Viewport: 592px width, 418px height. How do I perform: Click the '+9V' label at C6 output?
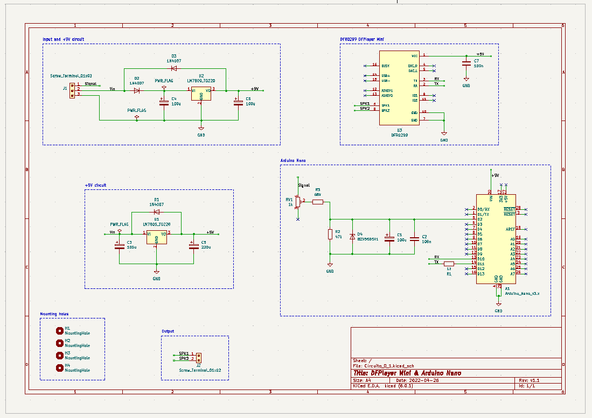click(x=255, y=89)
